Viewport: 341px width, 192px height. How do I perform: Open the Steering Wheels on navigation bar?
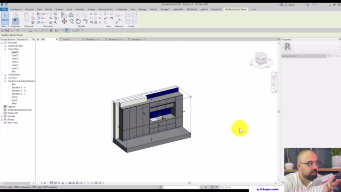pyautogui.click(x=274, y=77)
